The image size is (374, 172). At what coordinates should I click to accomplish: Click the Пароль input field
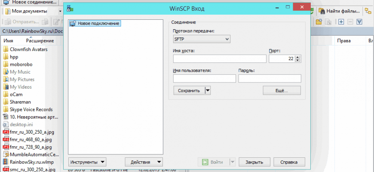click(270, 79)
